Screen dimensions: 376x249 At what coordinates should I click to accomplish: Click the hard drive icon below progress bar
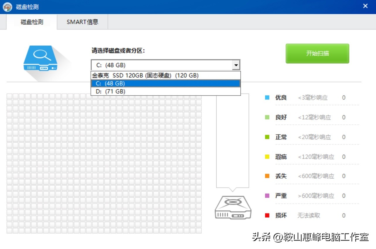233,207
